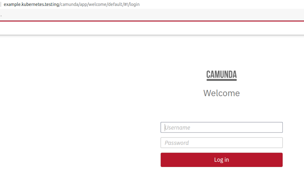Click the gray underline beneath Camunda logo
This screenshot has height=182, width=304.
point(221,80)
